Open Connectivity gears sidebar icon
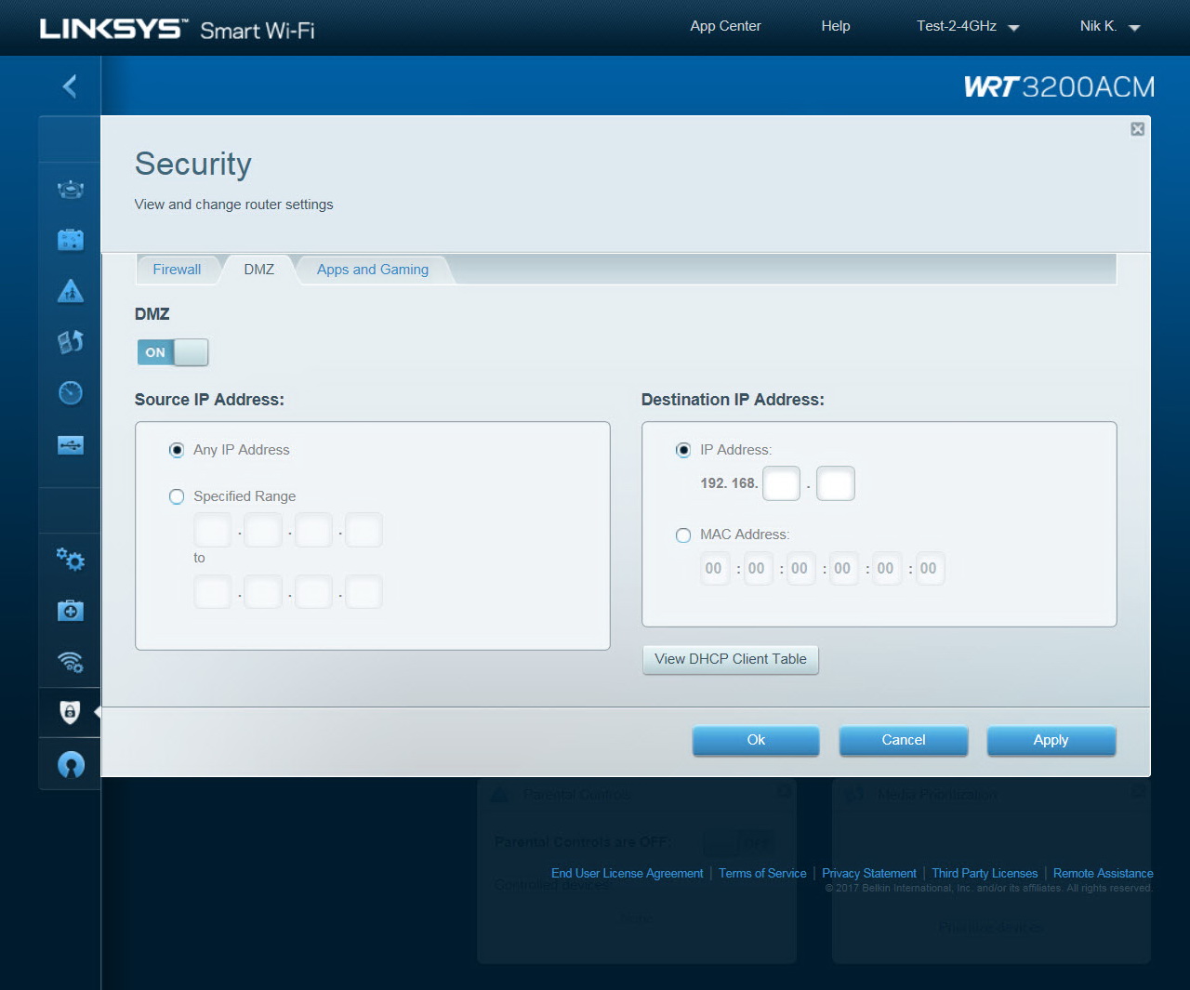Image resolution: width=1190 pixels, height=990 pixels. (71, 559)
